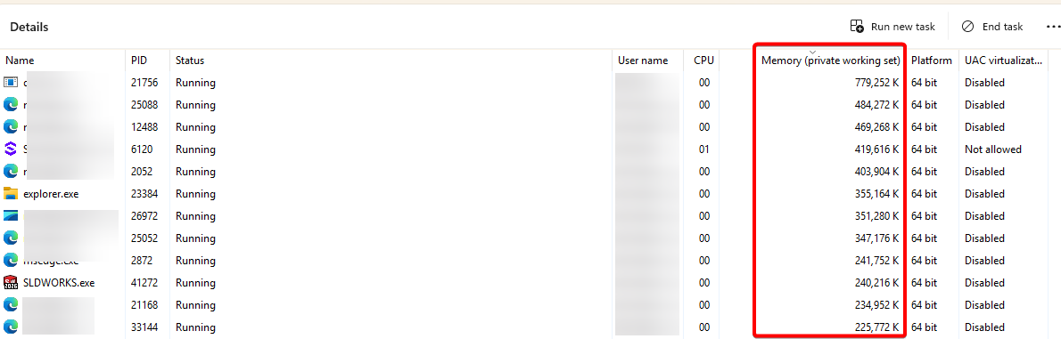Click the Edge icon in PID 2052 row

(x=10, y=172)
